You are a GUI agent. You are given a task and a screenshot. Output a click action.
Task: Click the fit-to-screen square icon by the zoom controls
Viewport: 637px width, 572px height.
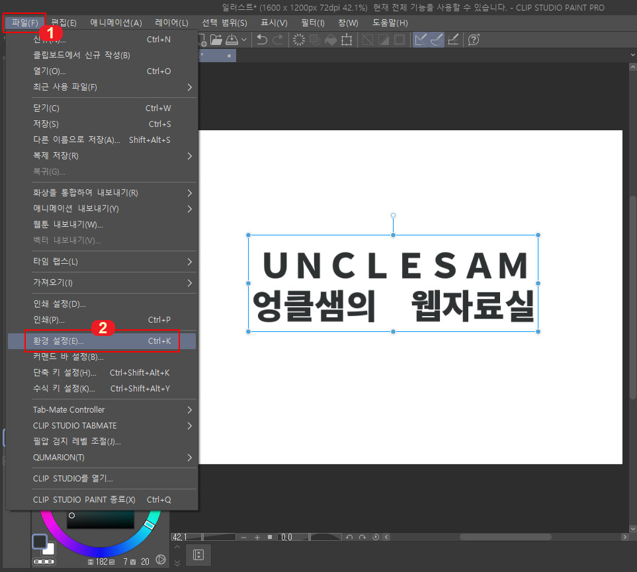pos(270,537)
